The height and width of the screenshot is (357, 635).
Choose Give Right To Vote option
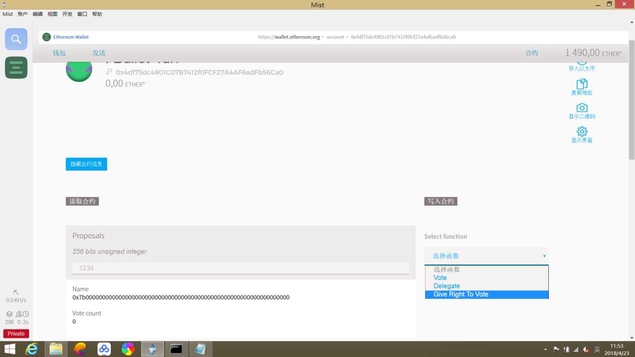click(x=487, y=294)
